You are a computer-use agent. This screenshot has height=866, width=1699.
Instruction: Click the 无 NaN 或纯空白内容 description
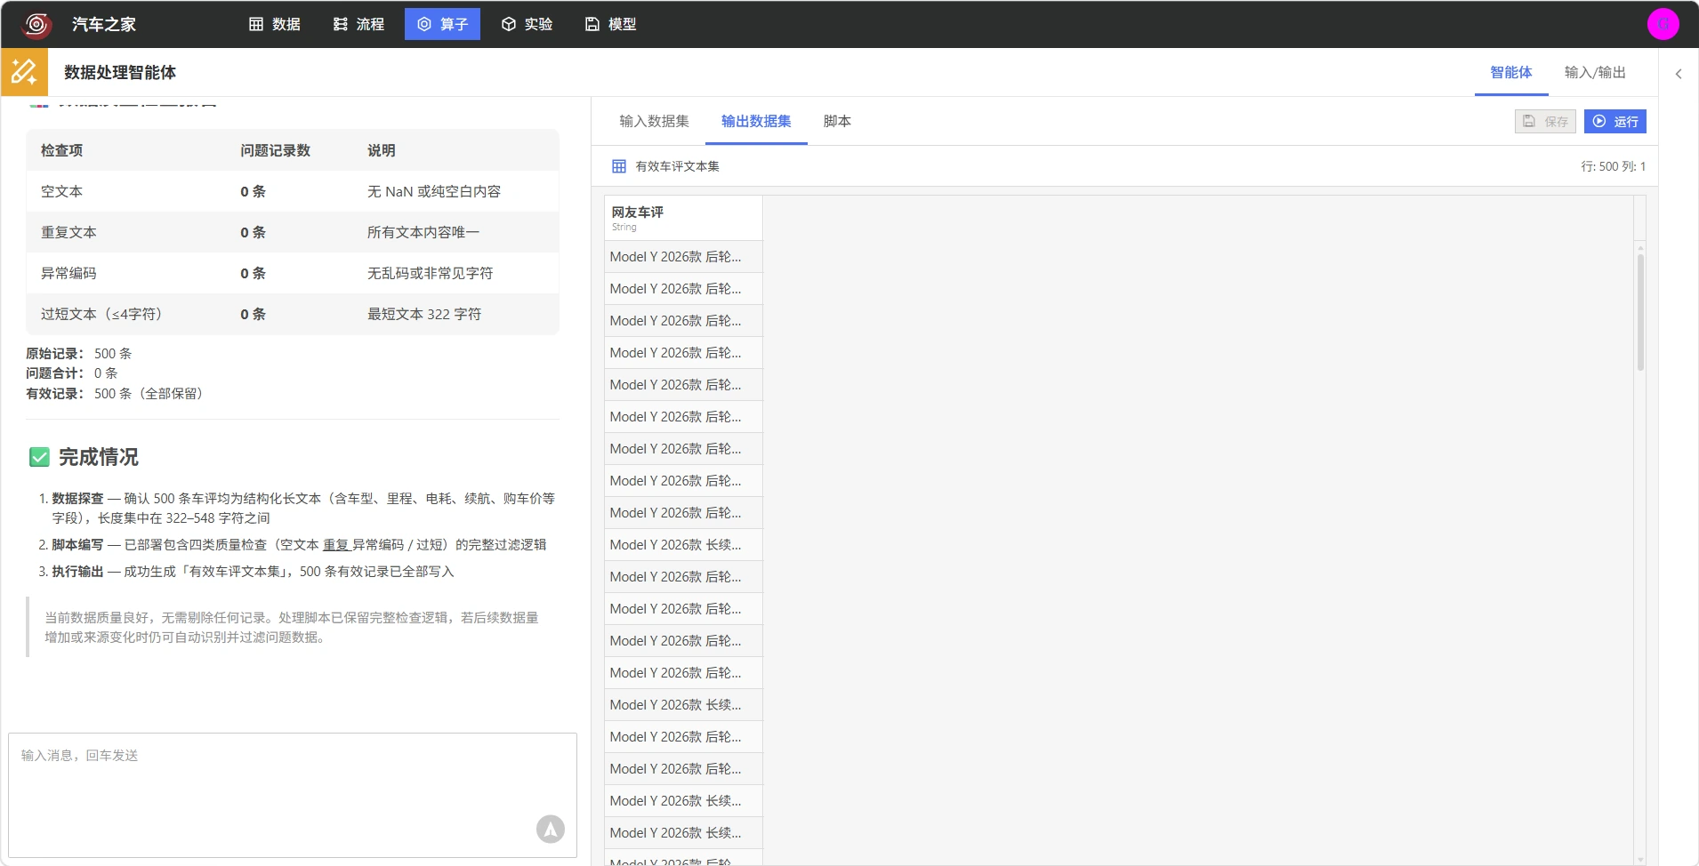[x=434, y=191]
